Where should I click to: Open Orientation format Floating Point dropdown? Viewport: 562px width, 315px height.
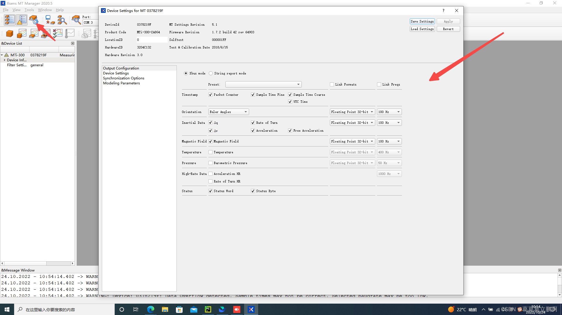352,112
